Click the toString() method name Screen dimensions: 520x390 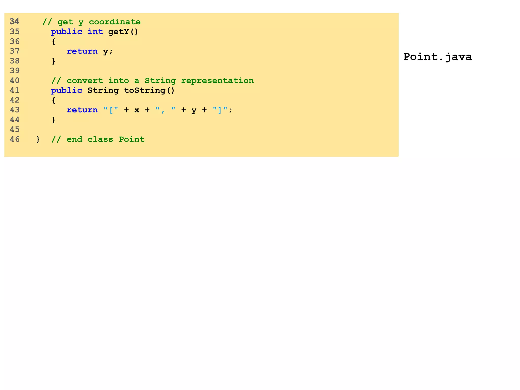tap(149, 90)
